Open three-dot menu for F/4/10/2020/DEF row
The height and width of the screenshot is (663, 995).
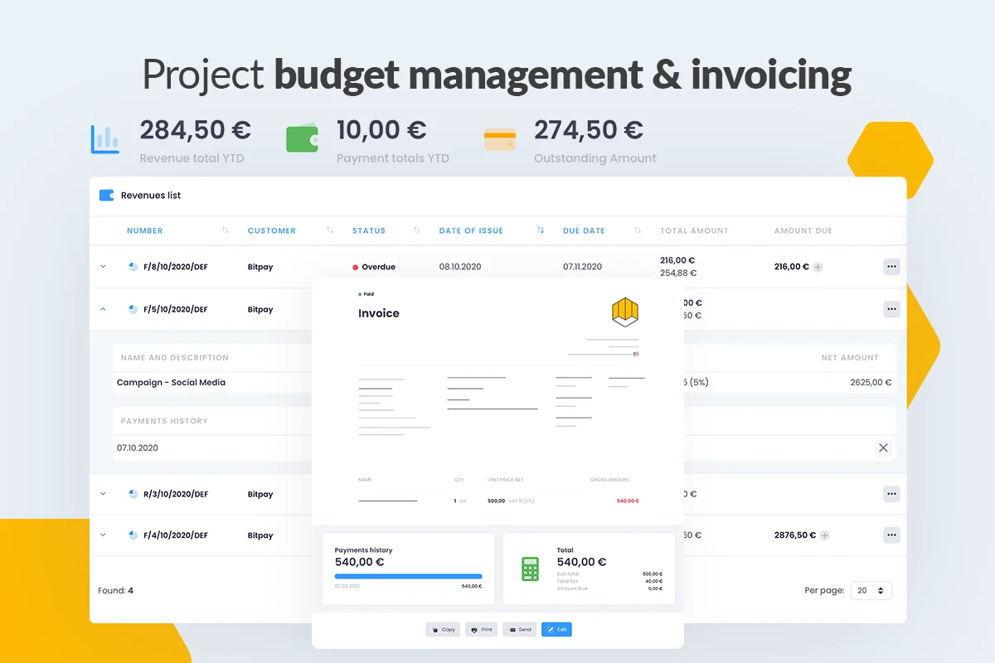[891, 535]
